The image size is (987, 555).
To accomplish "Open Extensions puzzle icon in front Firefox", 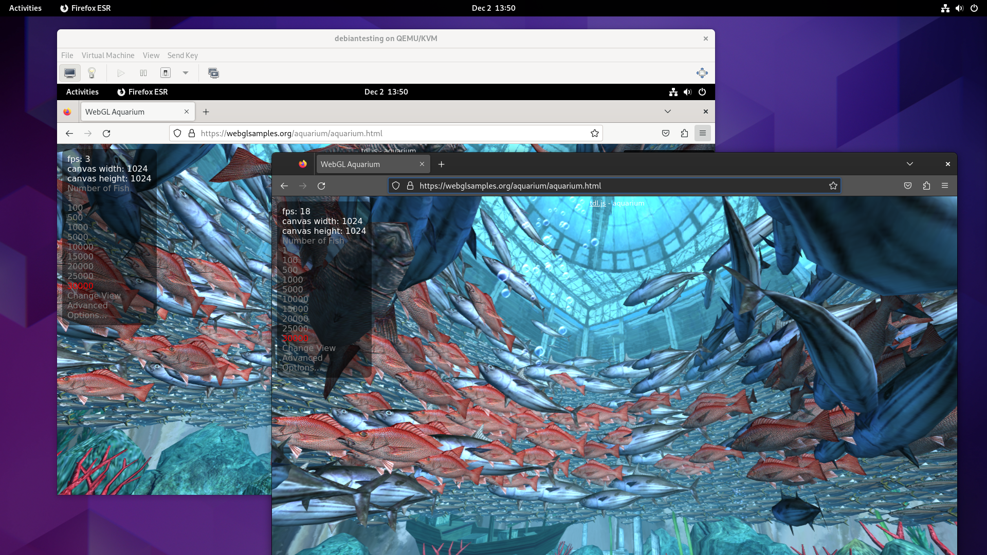I will pyautogui.click(x=926, y=186).
